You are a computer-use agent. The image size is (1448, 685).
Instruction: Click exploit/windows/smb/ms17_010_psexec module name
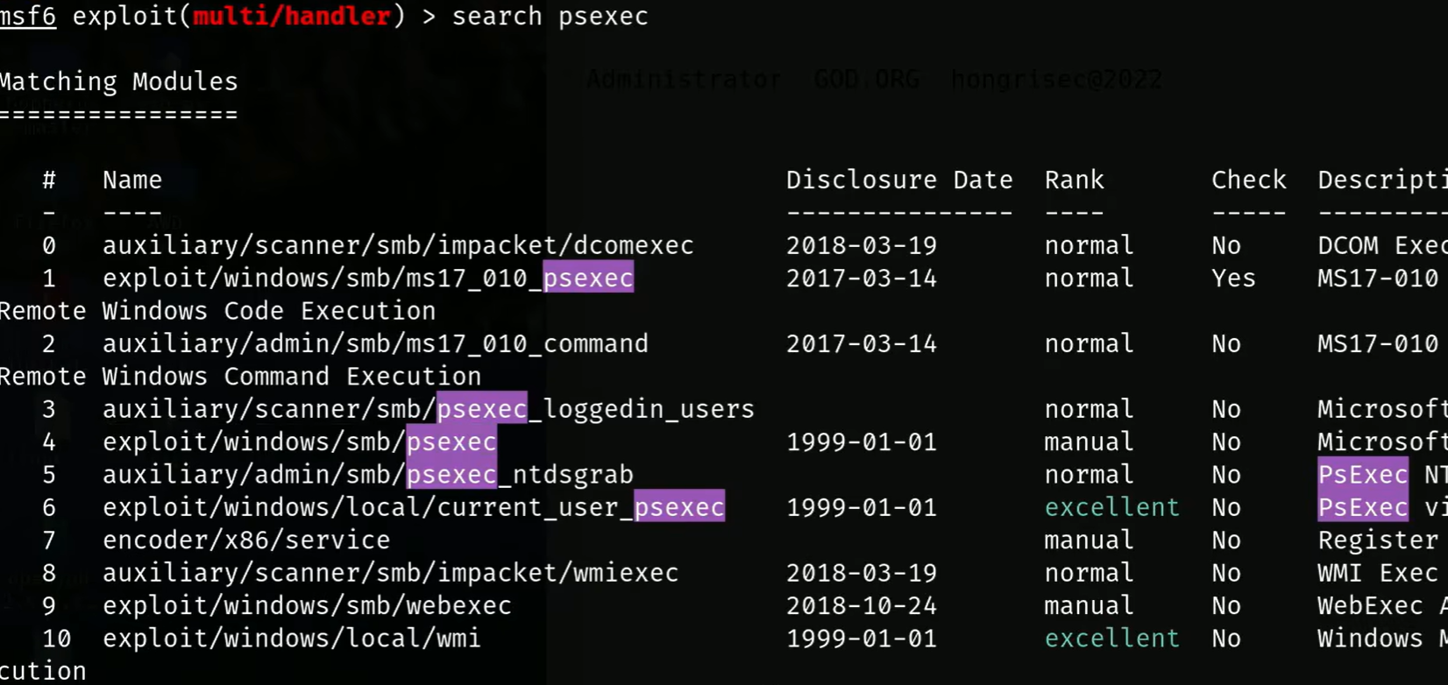coord(368,279)
